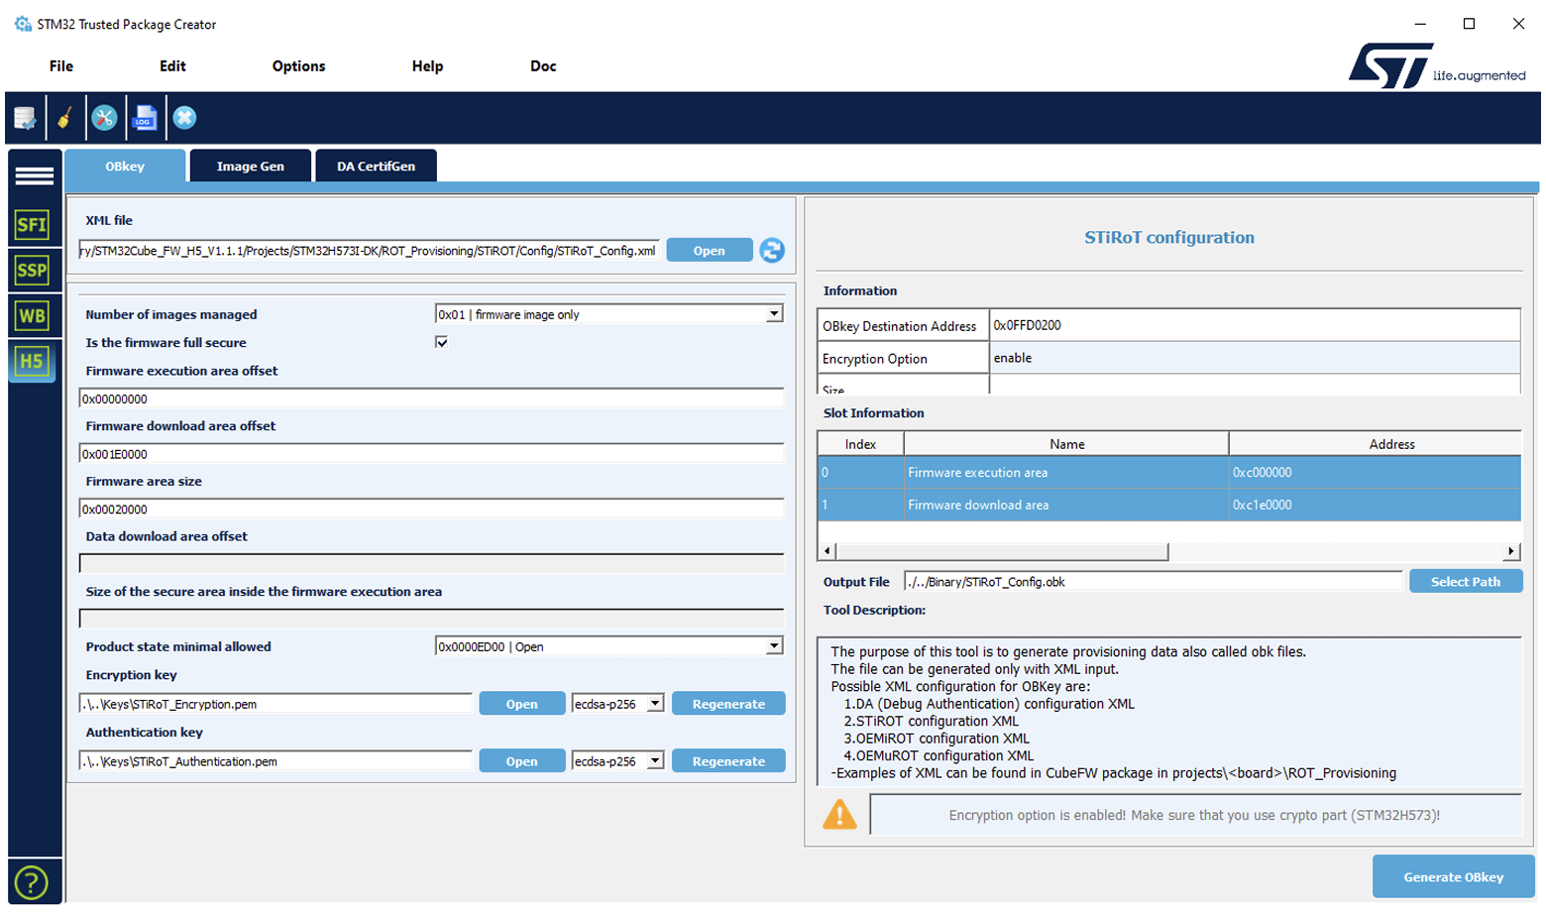Select the H5 sidebar panel
This screenshot has height=916, width=1546.
(x=32, y=362)
